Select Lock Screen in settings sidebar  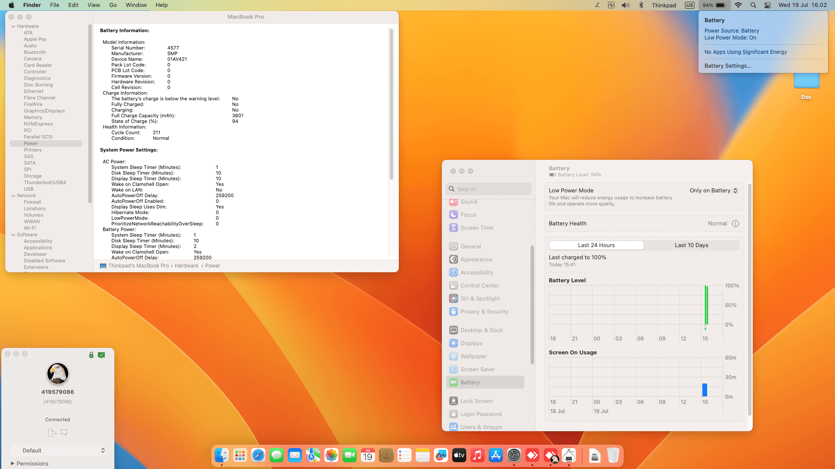pyautogui.click(x=477, y=401)
